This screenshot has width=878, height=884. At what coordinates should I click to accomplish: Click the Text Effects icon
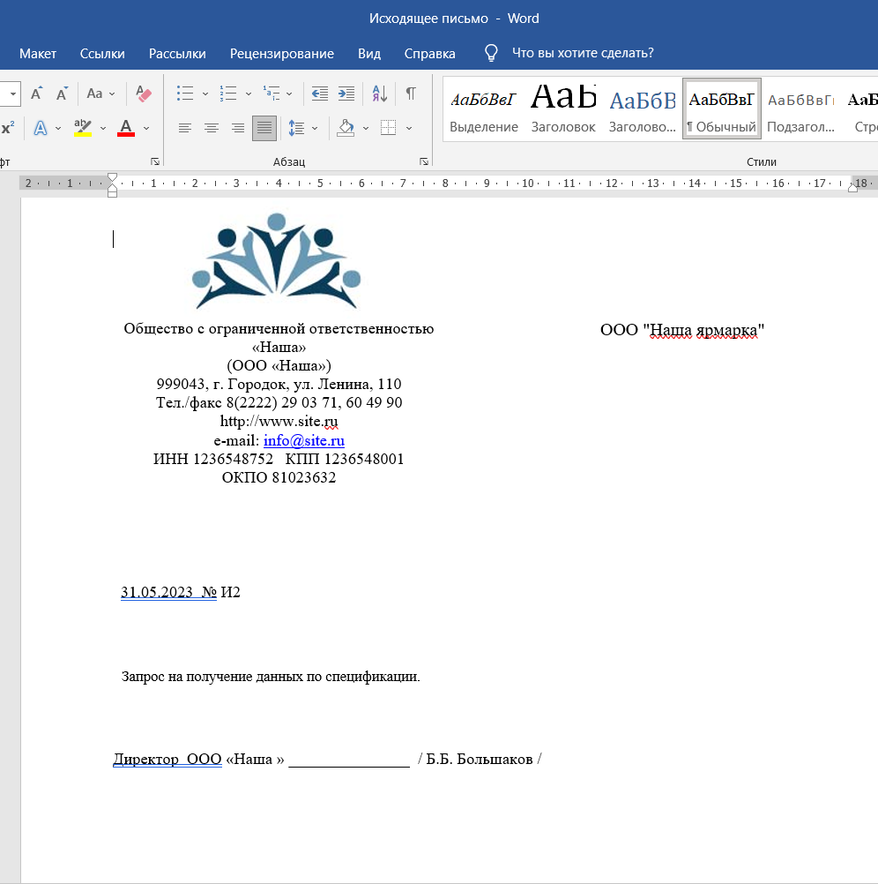coord(41,128)
